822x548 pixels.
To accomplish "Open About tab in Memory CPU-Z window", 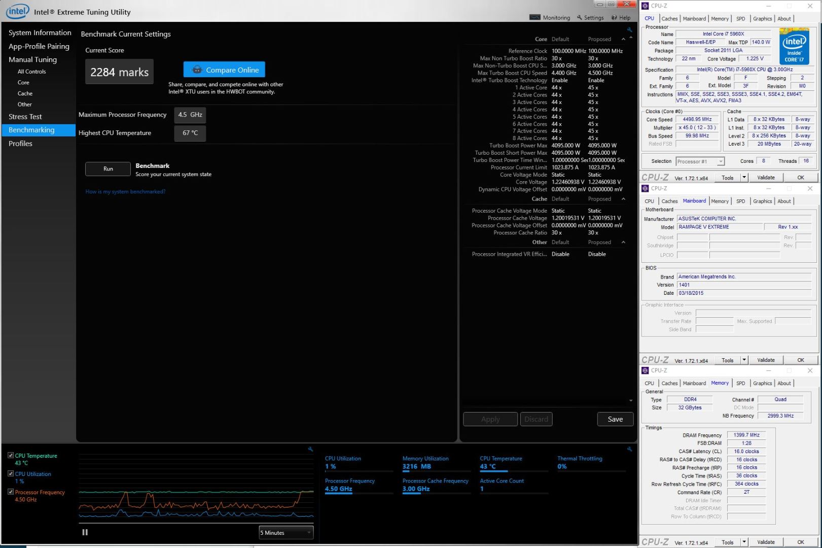I will (784, 384).
